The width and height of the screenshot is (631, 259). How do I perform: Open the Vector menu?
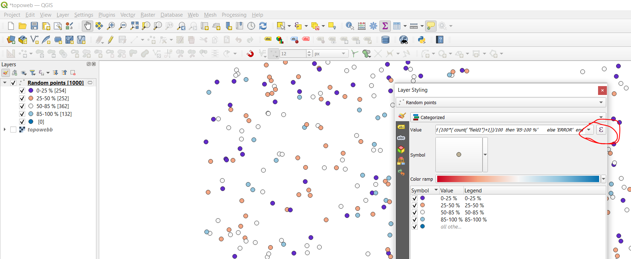128,15
